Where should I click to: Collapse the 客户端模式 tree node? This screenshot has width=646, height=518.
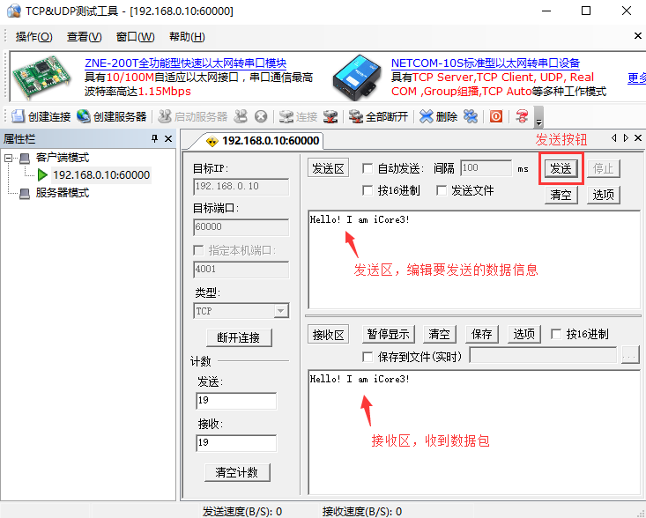click(x=10, y=158)
